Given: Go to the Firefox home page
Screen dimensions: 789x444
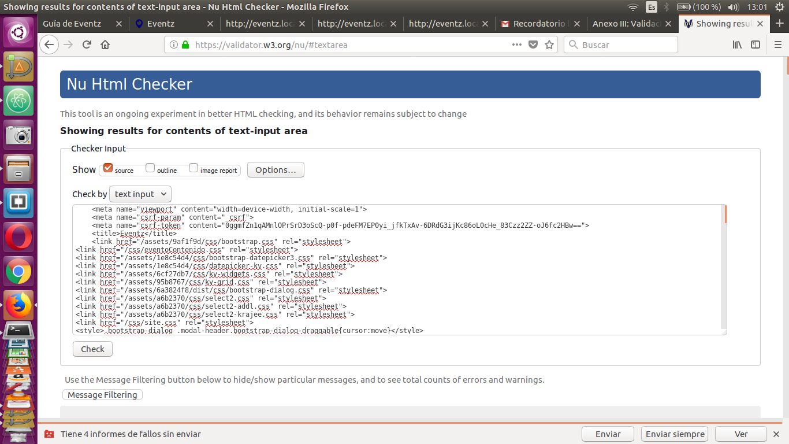Looking at the screenshot, I should (105, 45).
